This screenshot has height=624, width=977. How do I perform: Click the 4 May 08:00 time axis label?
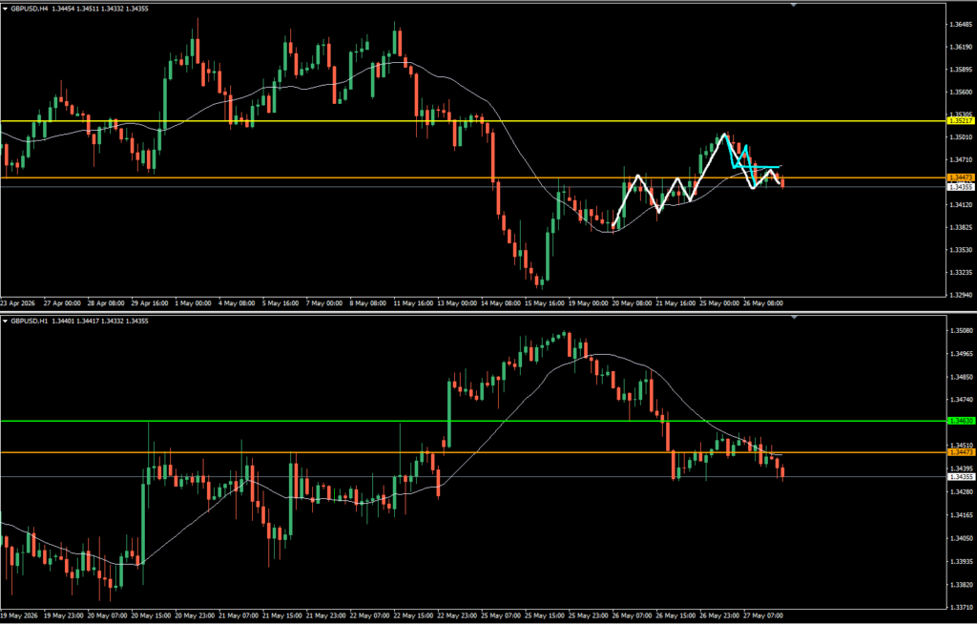click(237, 303)
